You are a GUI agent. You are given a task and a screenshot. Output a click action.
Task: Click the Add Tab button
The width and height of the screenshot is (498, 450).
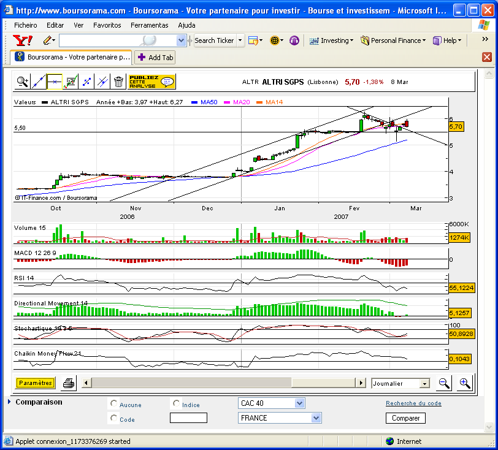coord(155,58)
